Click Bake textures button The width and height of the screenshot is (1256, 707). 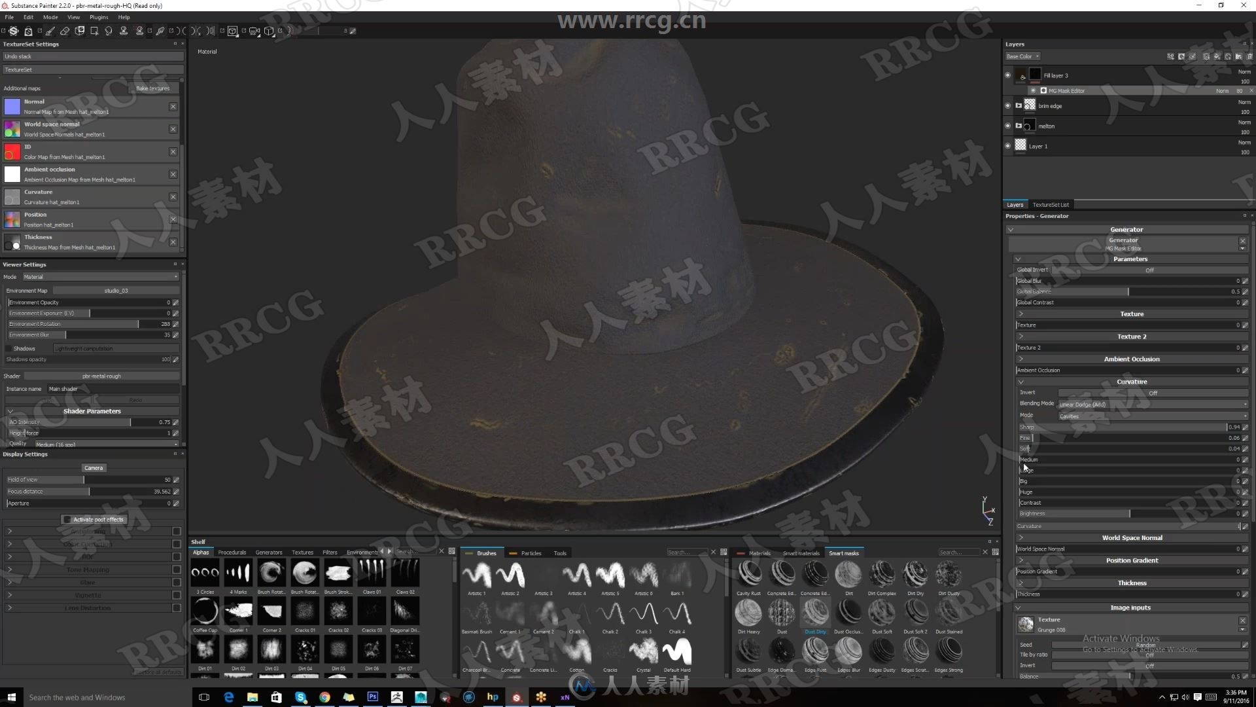pyautogui.click(x=152, y=88)
